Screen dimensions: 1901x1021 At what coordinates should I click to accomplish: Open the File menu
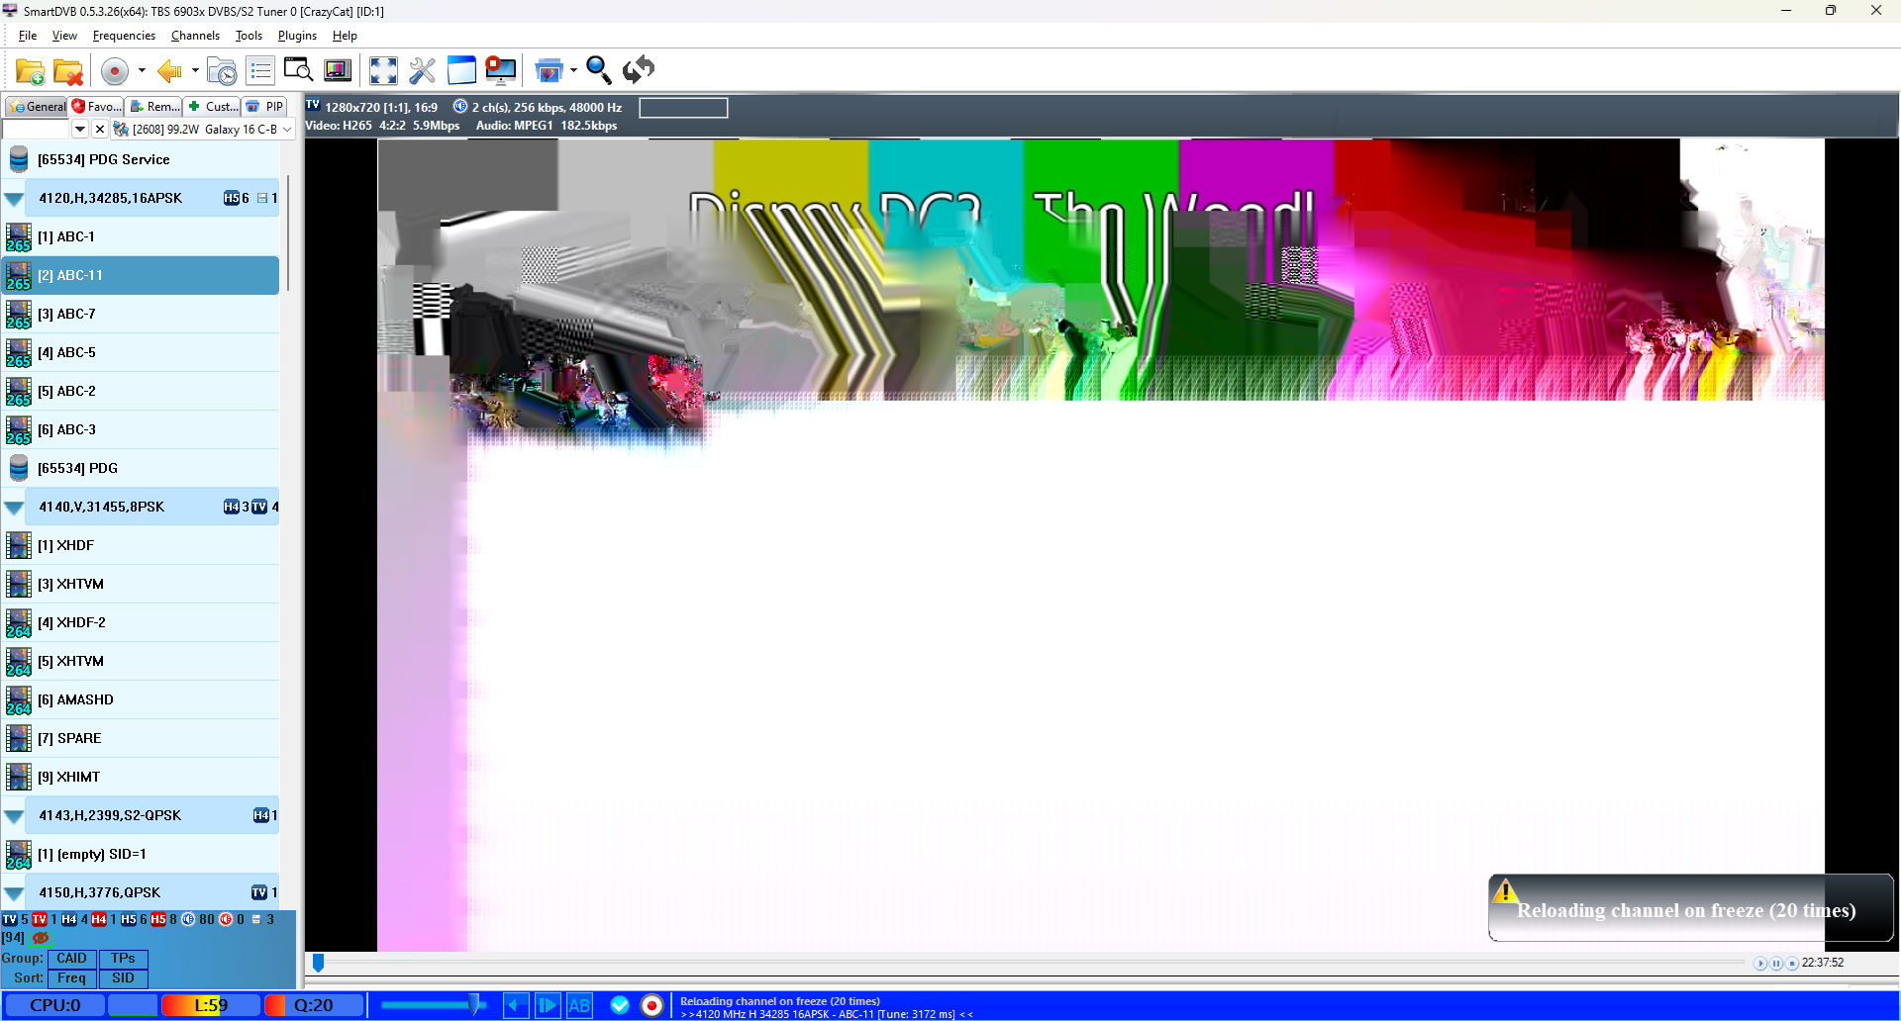click(28, 36)
